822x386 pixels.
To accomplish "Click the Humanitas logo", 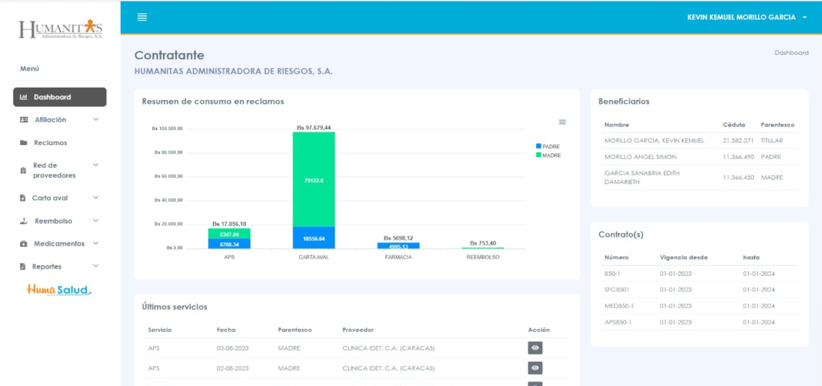I will pyautogui.click(x=60, y=29).
